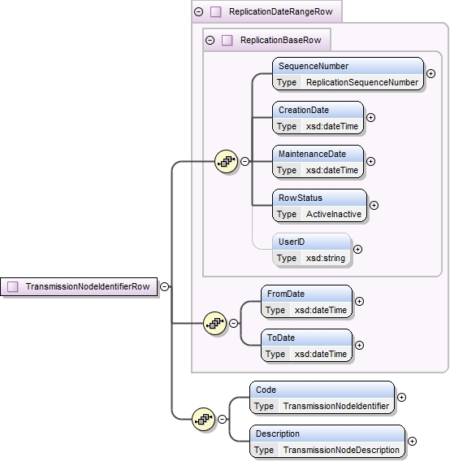The width and height of the screenshot is (450, 462).
Task: Select the ToDate element title
Action: pos(280,338)
